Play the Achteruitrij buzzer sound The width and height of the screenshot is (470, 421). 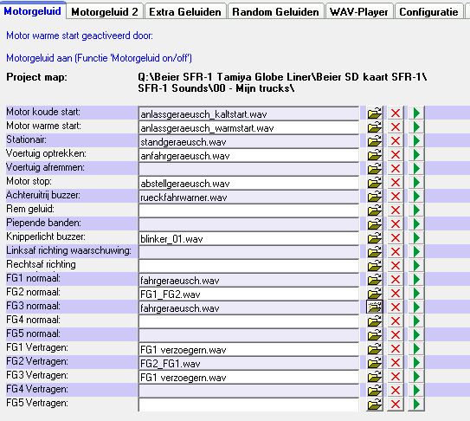point(416,197)
